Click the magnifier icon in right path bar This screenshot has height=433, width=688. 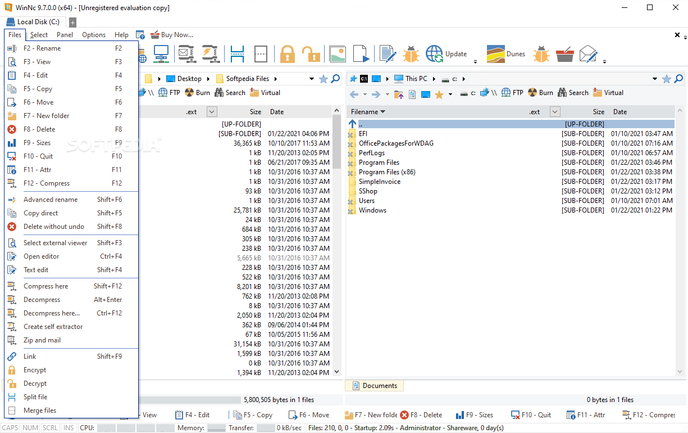(678, 79)
